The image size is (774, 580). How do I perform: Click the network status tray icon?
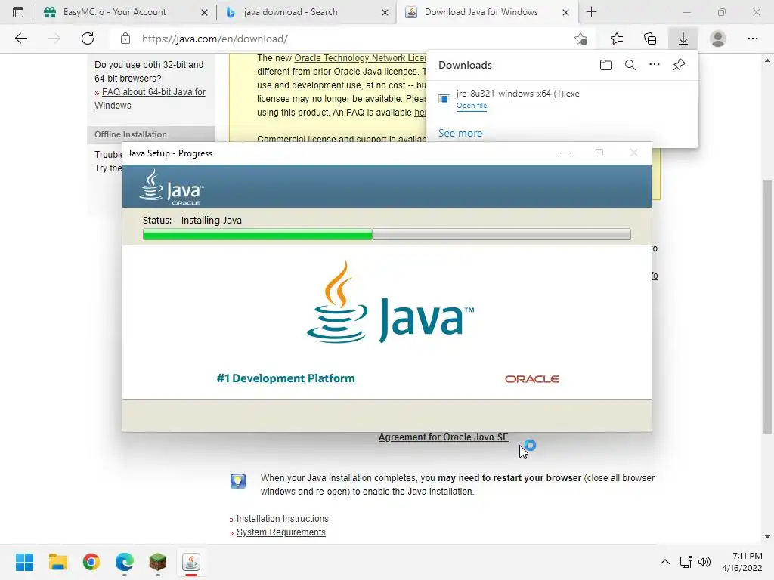(x=686, y=562)
